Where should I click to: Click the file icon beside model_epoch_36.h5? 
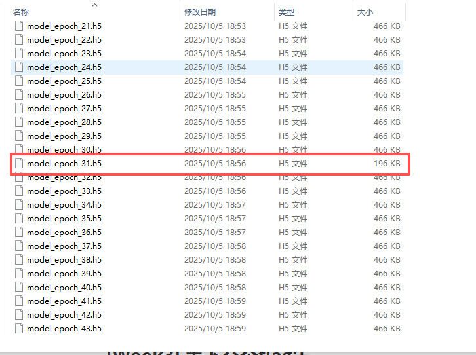click(x=19, y=232)
